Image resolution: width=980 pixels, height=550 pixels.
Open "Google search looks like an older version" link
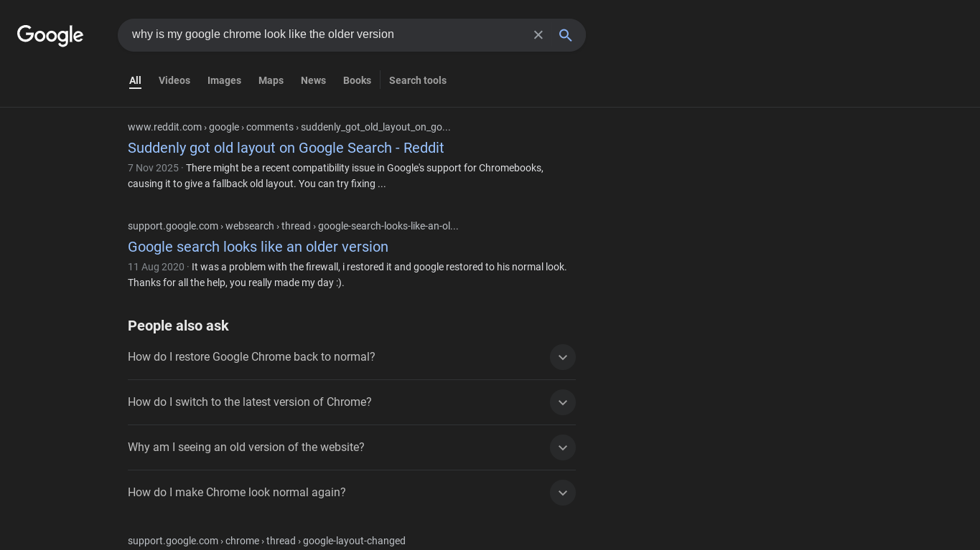[258, 247]
